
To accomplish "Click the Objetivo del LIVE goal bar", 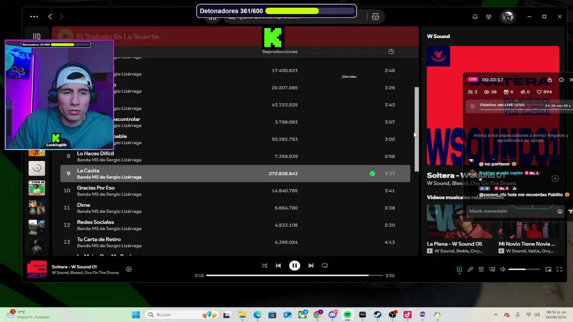I will click(x=520, y=106).
